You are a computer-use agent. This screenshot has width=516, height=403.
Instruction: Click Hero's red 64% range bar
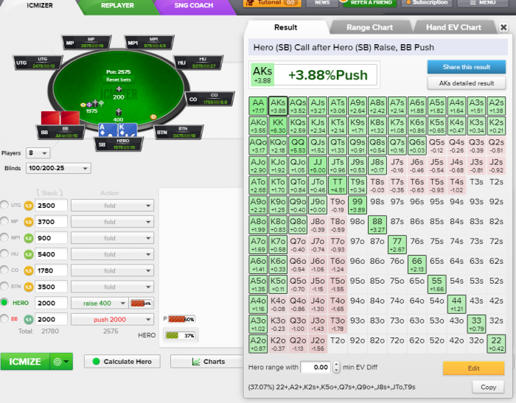(x=142, y=304)
